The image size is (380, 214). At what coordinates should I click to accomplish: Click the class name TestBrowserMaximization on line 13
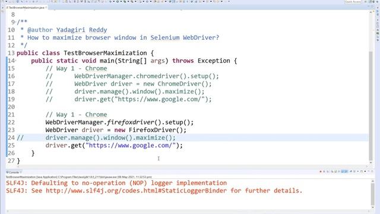pos(105,53)
